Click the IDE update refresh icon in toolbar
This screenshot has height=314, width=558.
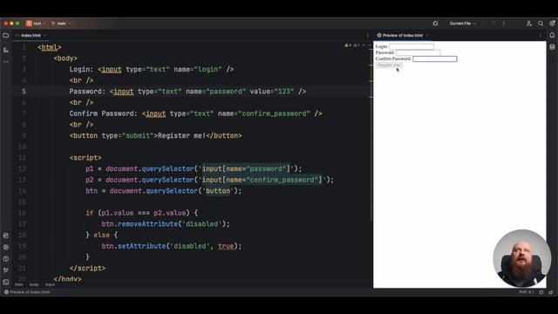tap(435, 24)
